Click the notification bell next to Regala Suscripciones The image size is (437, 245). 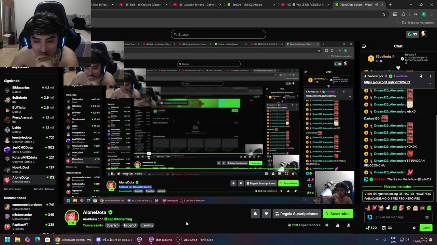255,214
